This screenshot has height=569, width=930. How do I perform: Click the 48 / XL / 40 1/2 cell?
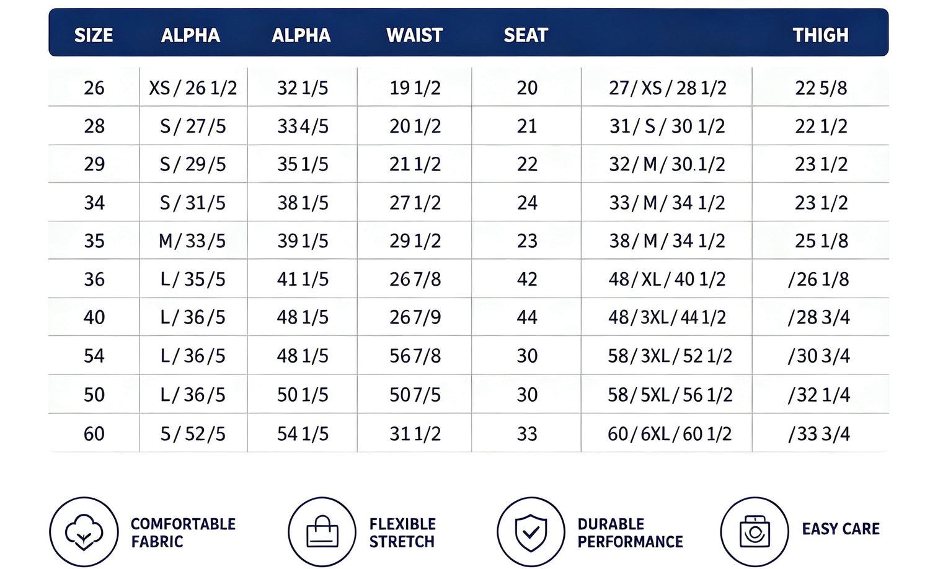667,280
